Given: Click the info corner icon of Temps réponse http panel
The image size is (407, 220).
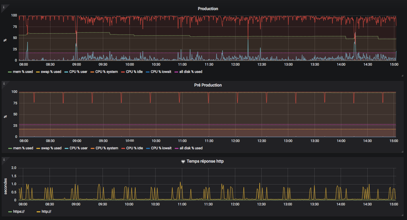Looking at the screenshot, I should pyautogui.click(x=3, y=159).
